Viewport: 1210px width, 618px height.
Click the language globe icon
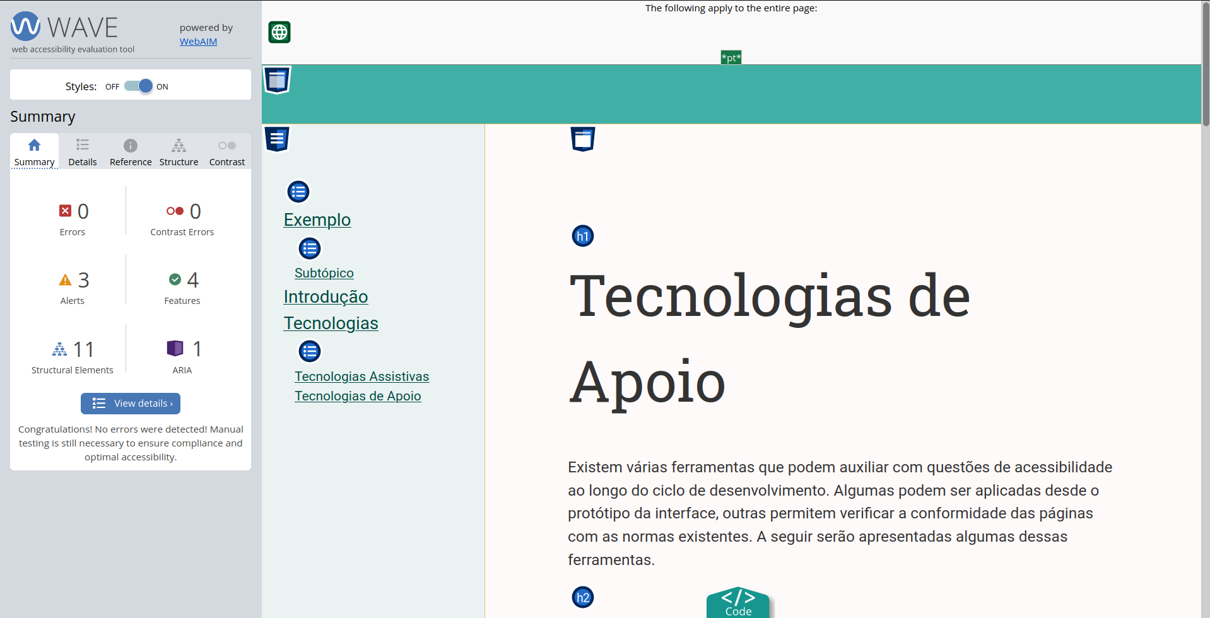(279, 32)
